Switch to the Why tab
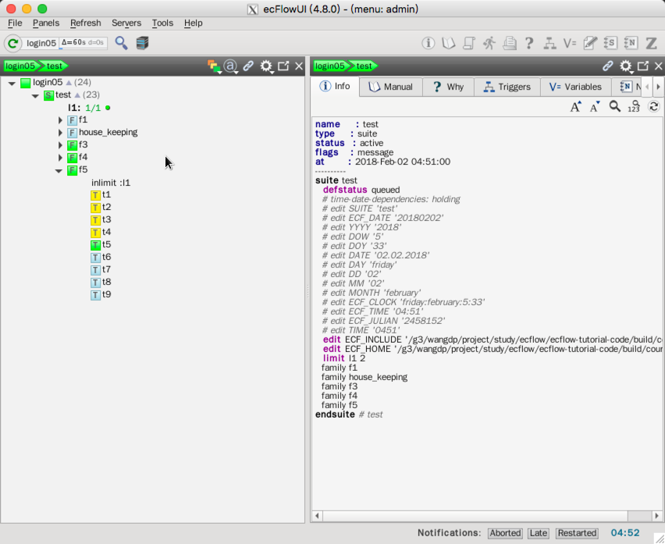Viewport: 665px width, 544px height. pos(448,87)
